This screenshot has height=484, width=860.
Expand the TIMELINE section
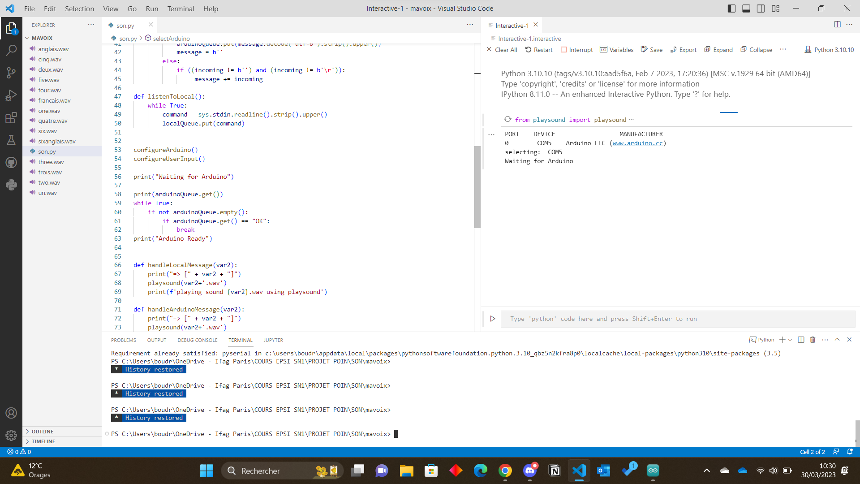click(43, 441)
